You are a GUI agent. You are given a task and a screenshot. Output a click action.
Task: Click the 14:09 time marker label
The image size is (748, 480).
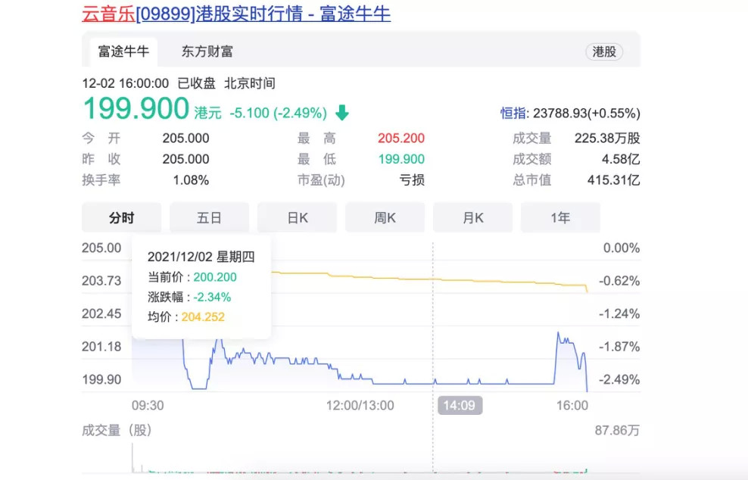(460, 406)
